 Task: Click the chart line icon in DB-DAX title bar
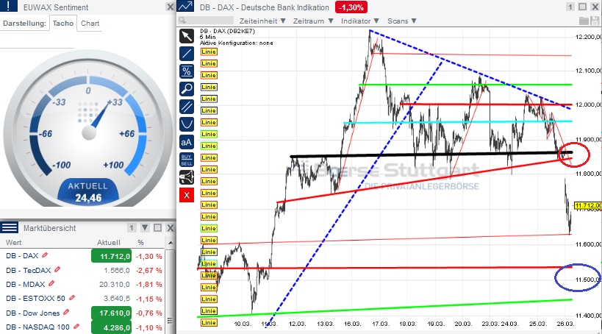click(x=186, y=7)
